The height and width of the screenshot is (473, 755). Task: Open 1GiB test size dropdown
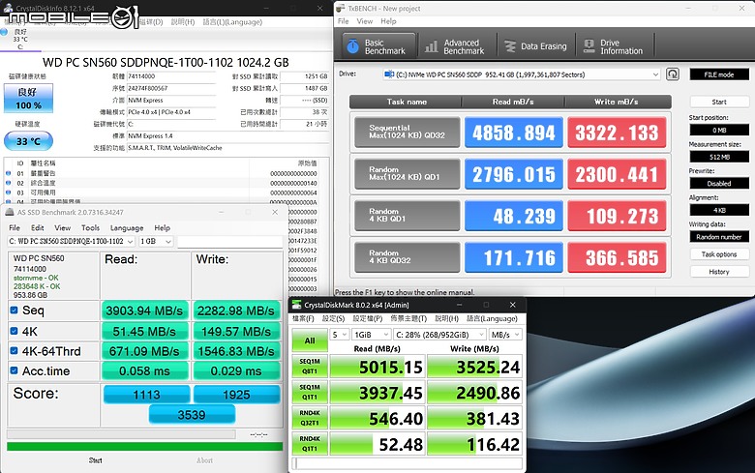372,335
